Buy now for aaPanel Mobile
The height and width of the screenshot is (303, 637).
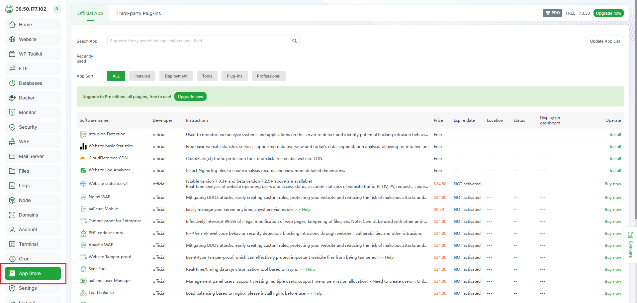(x=613, y=210)
